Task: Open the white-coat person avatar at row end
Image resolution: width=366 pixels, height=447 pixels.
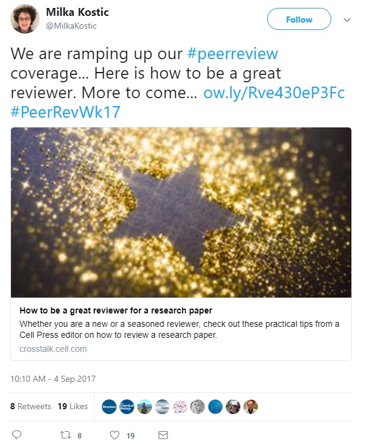Action: tap(251, 407)
